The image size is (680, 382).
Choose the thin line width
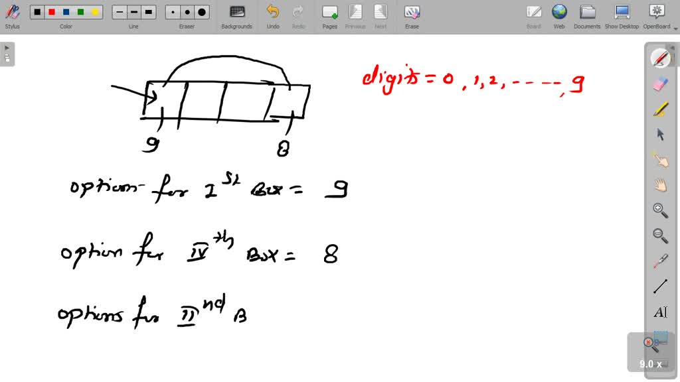(120, 12)
